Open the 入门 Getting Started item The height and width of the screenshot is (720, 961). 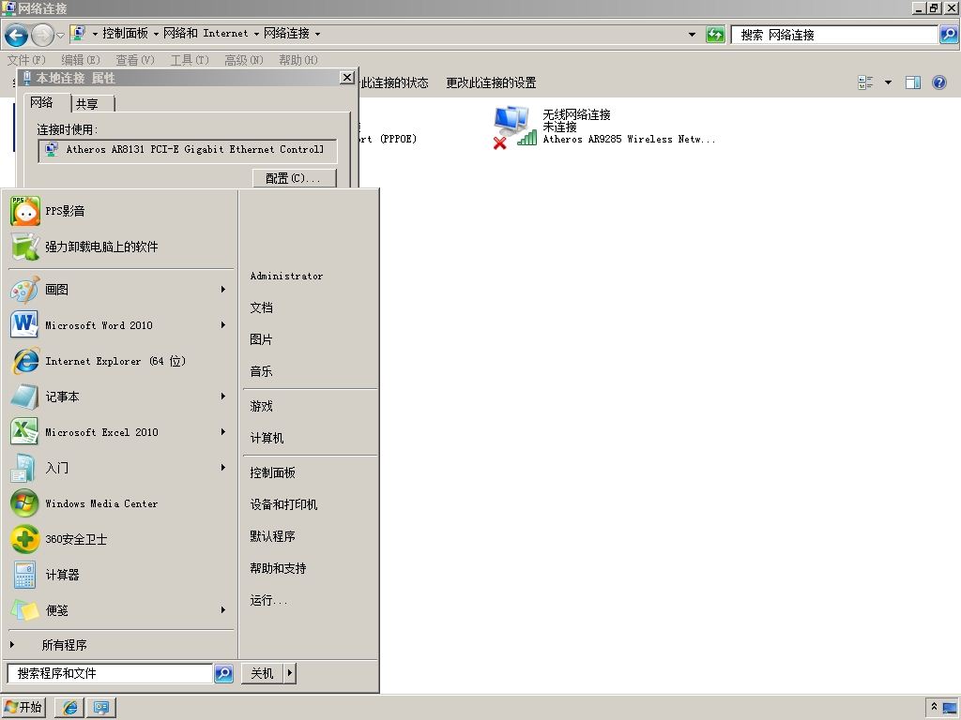pos(120,468)
